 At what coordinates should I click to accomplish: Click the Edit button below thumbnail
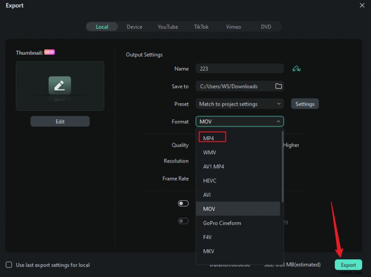point(60,121)
